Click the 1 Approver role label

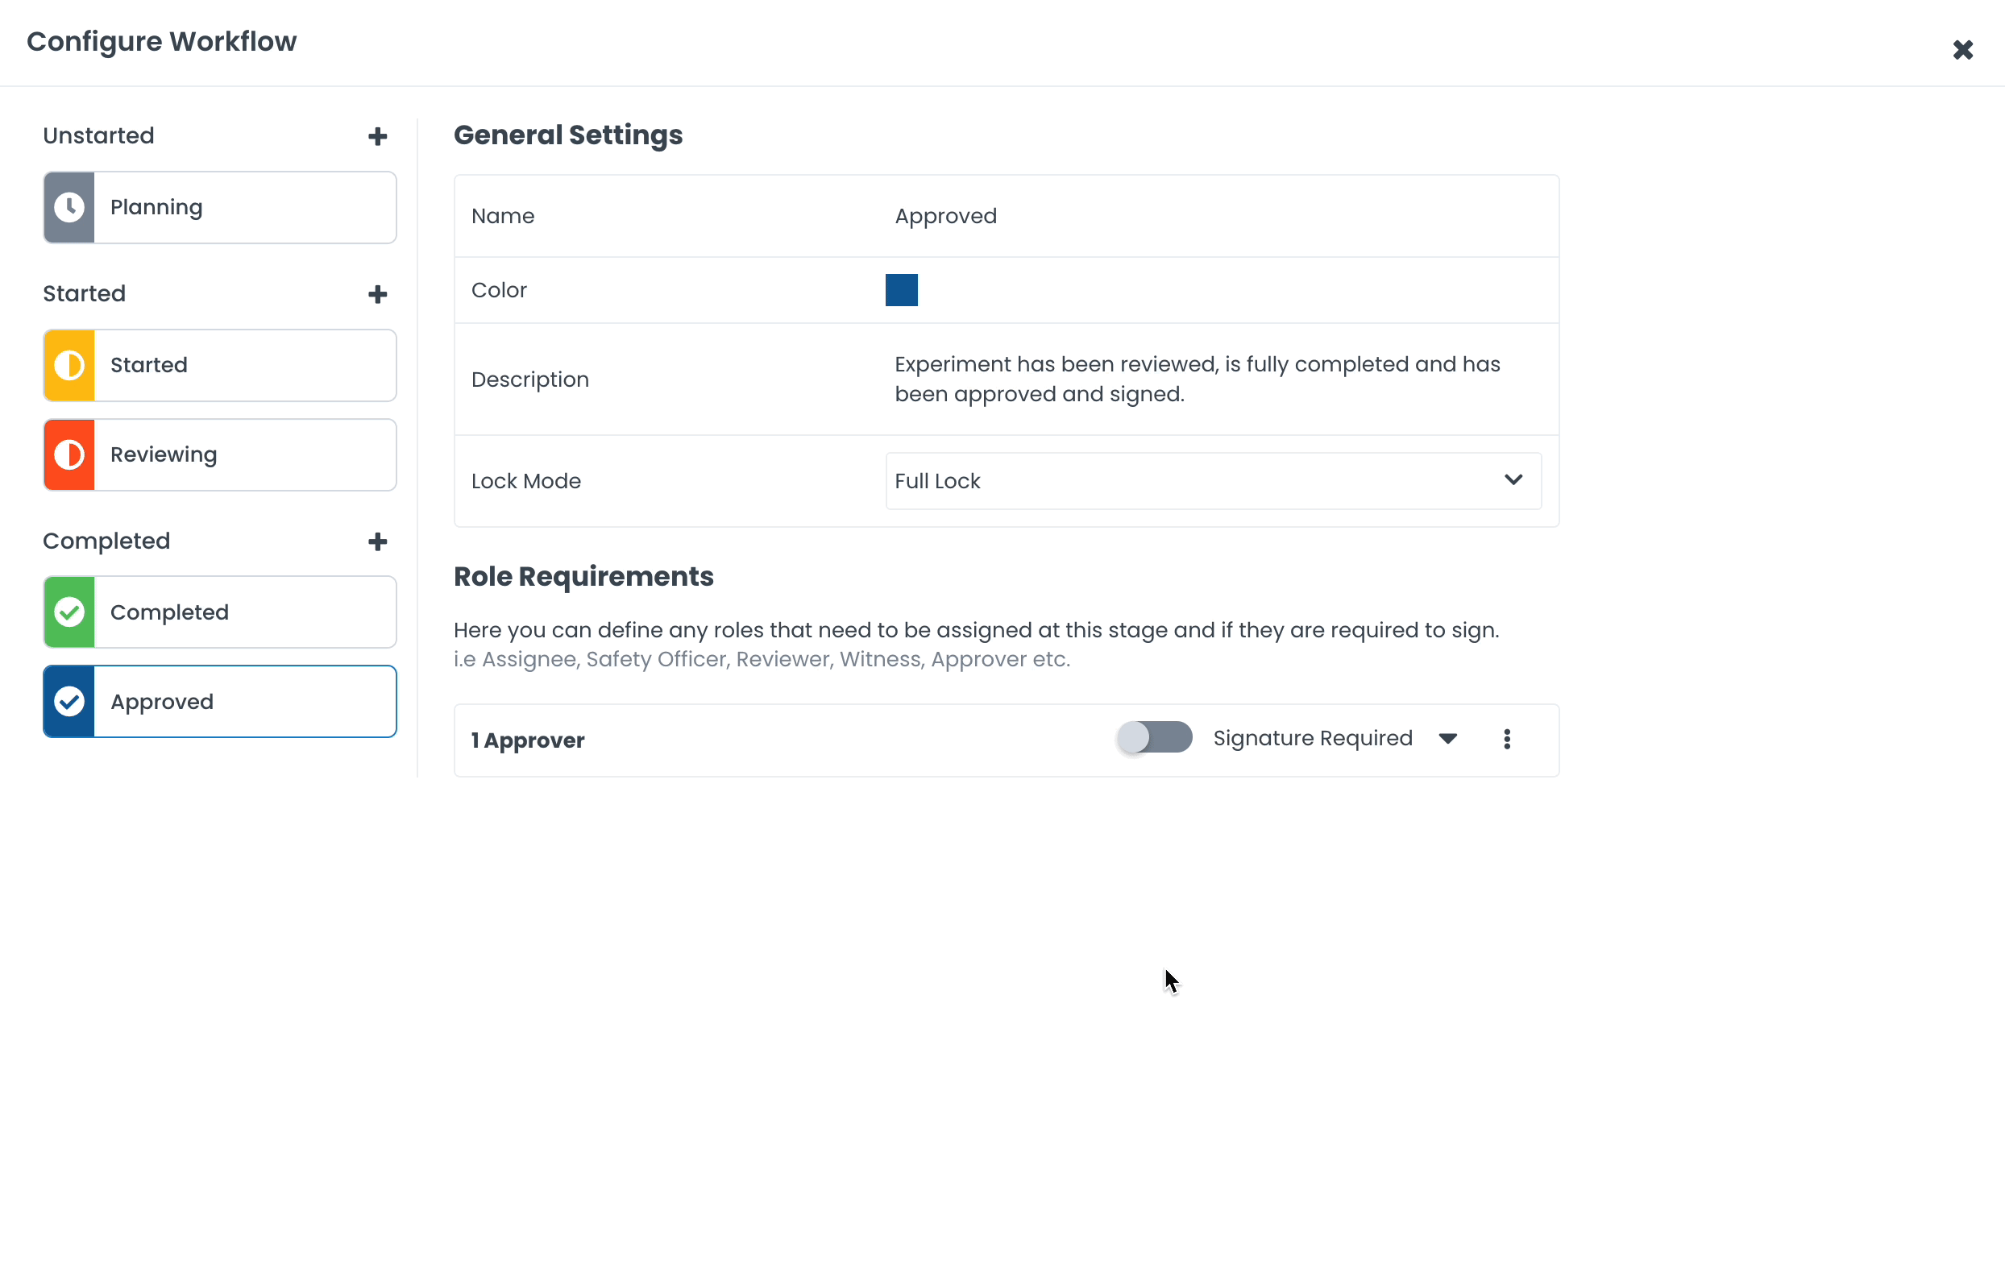[x=528, y=740]
